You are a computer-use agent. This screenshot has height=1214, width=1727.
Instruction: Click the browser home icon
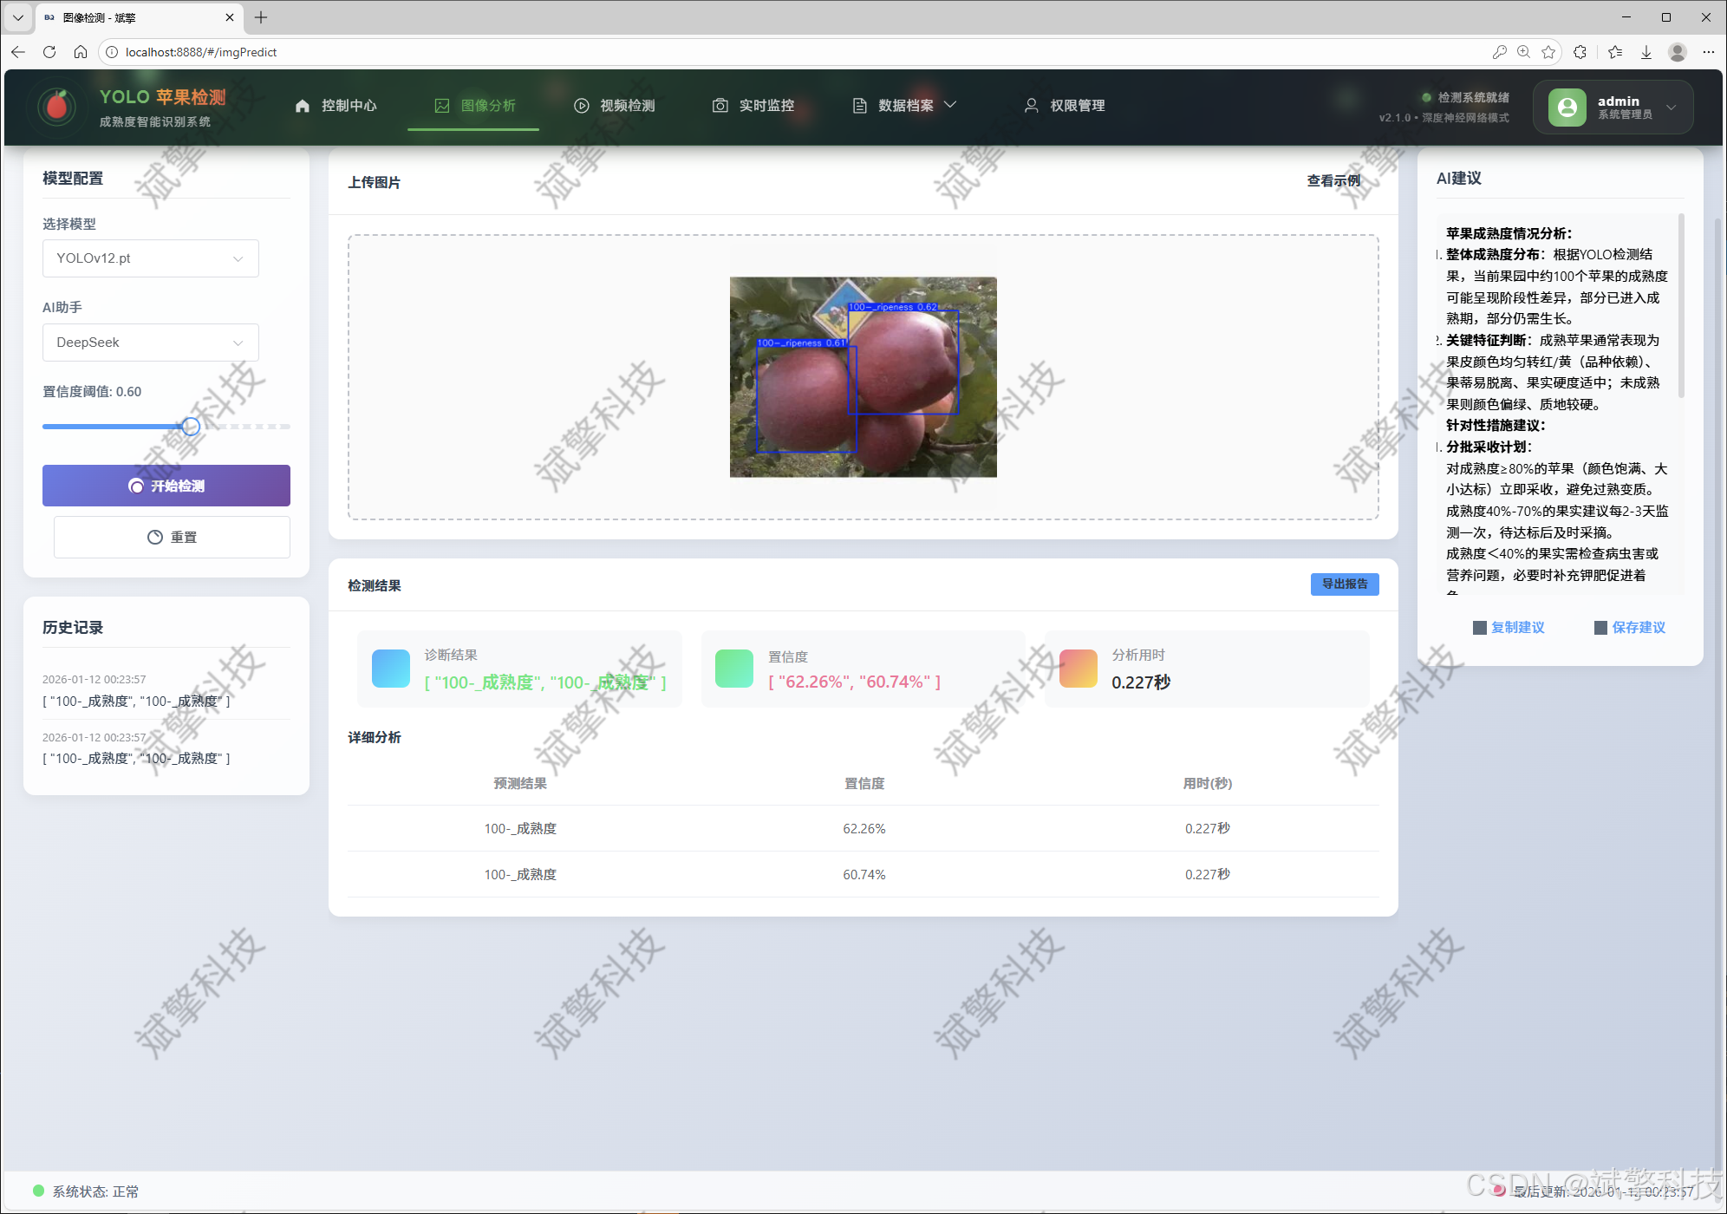81,52
